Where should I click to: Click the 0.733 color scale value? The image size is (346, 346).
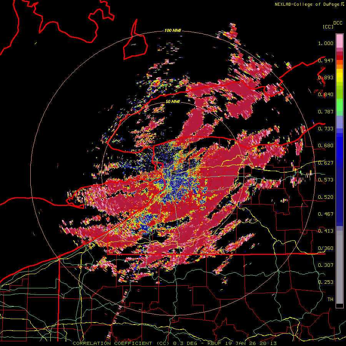coord(326,129)
